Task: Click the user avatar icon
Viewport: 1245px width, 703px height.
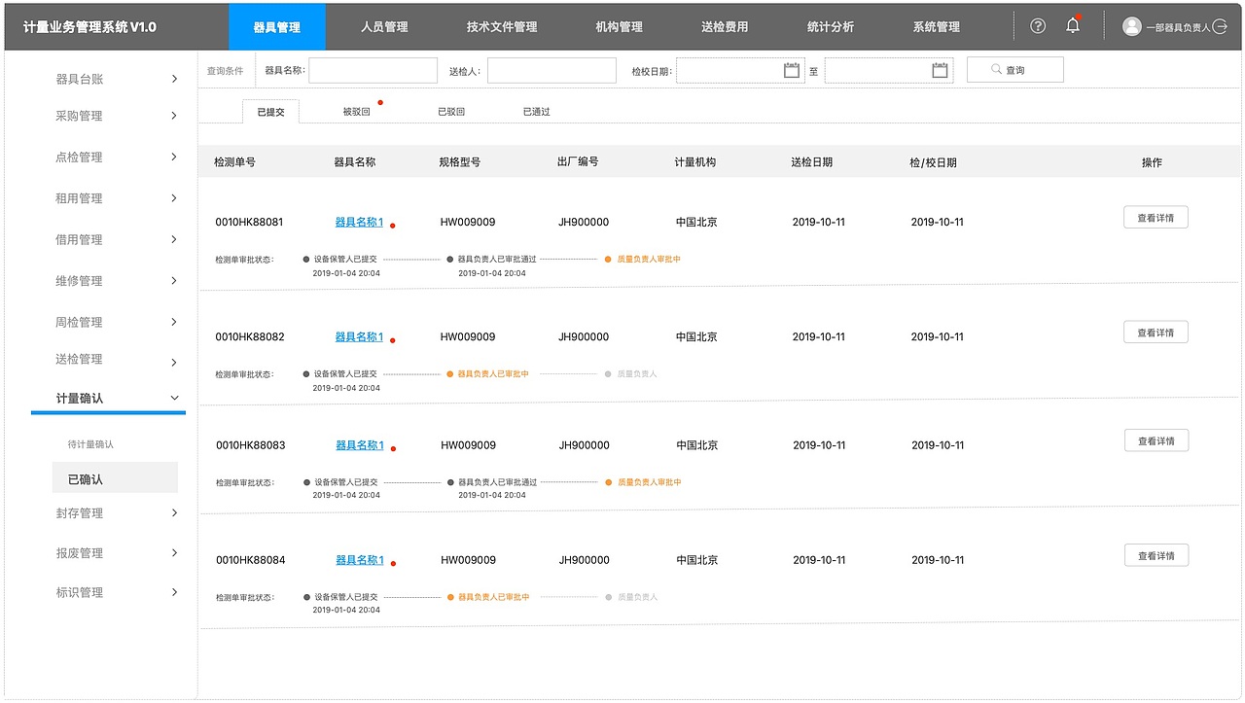Action: (x=1131, y=26)
